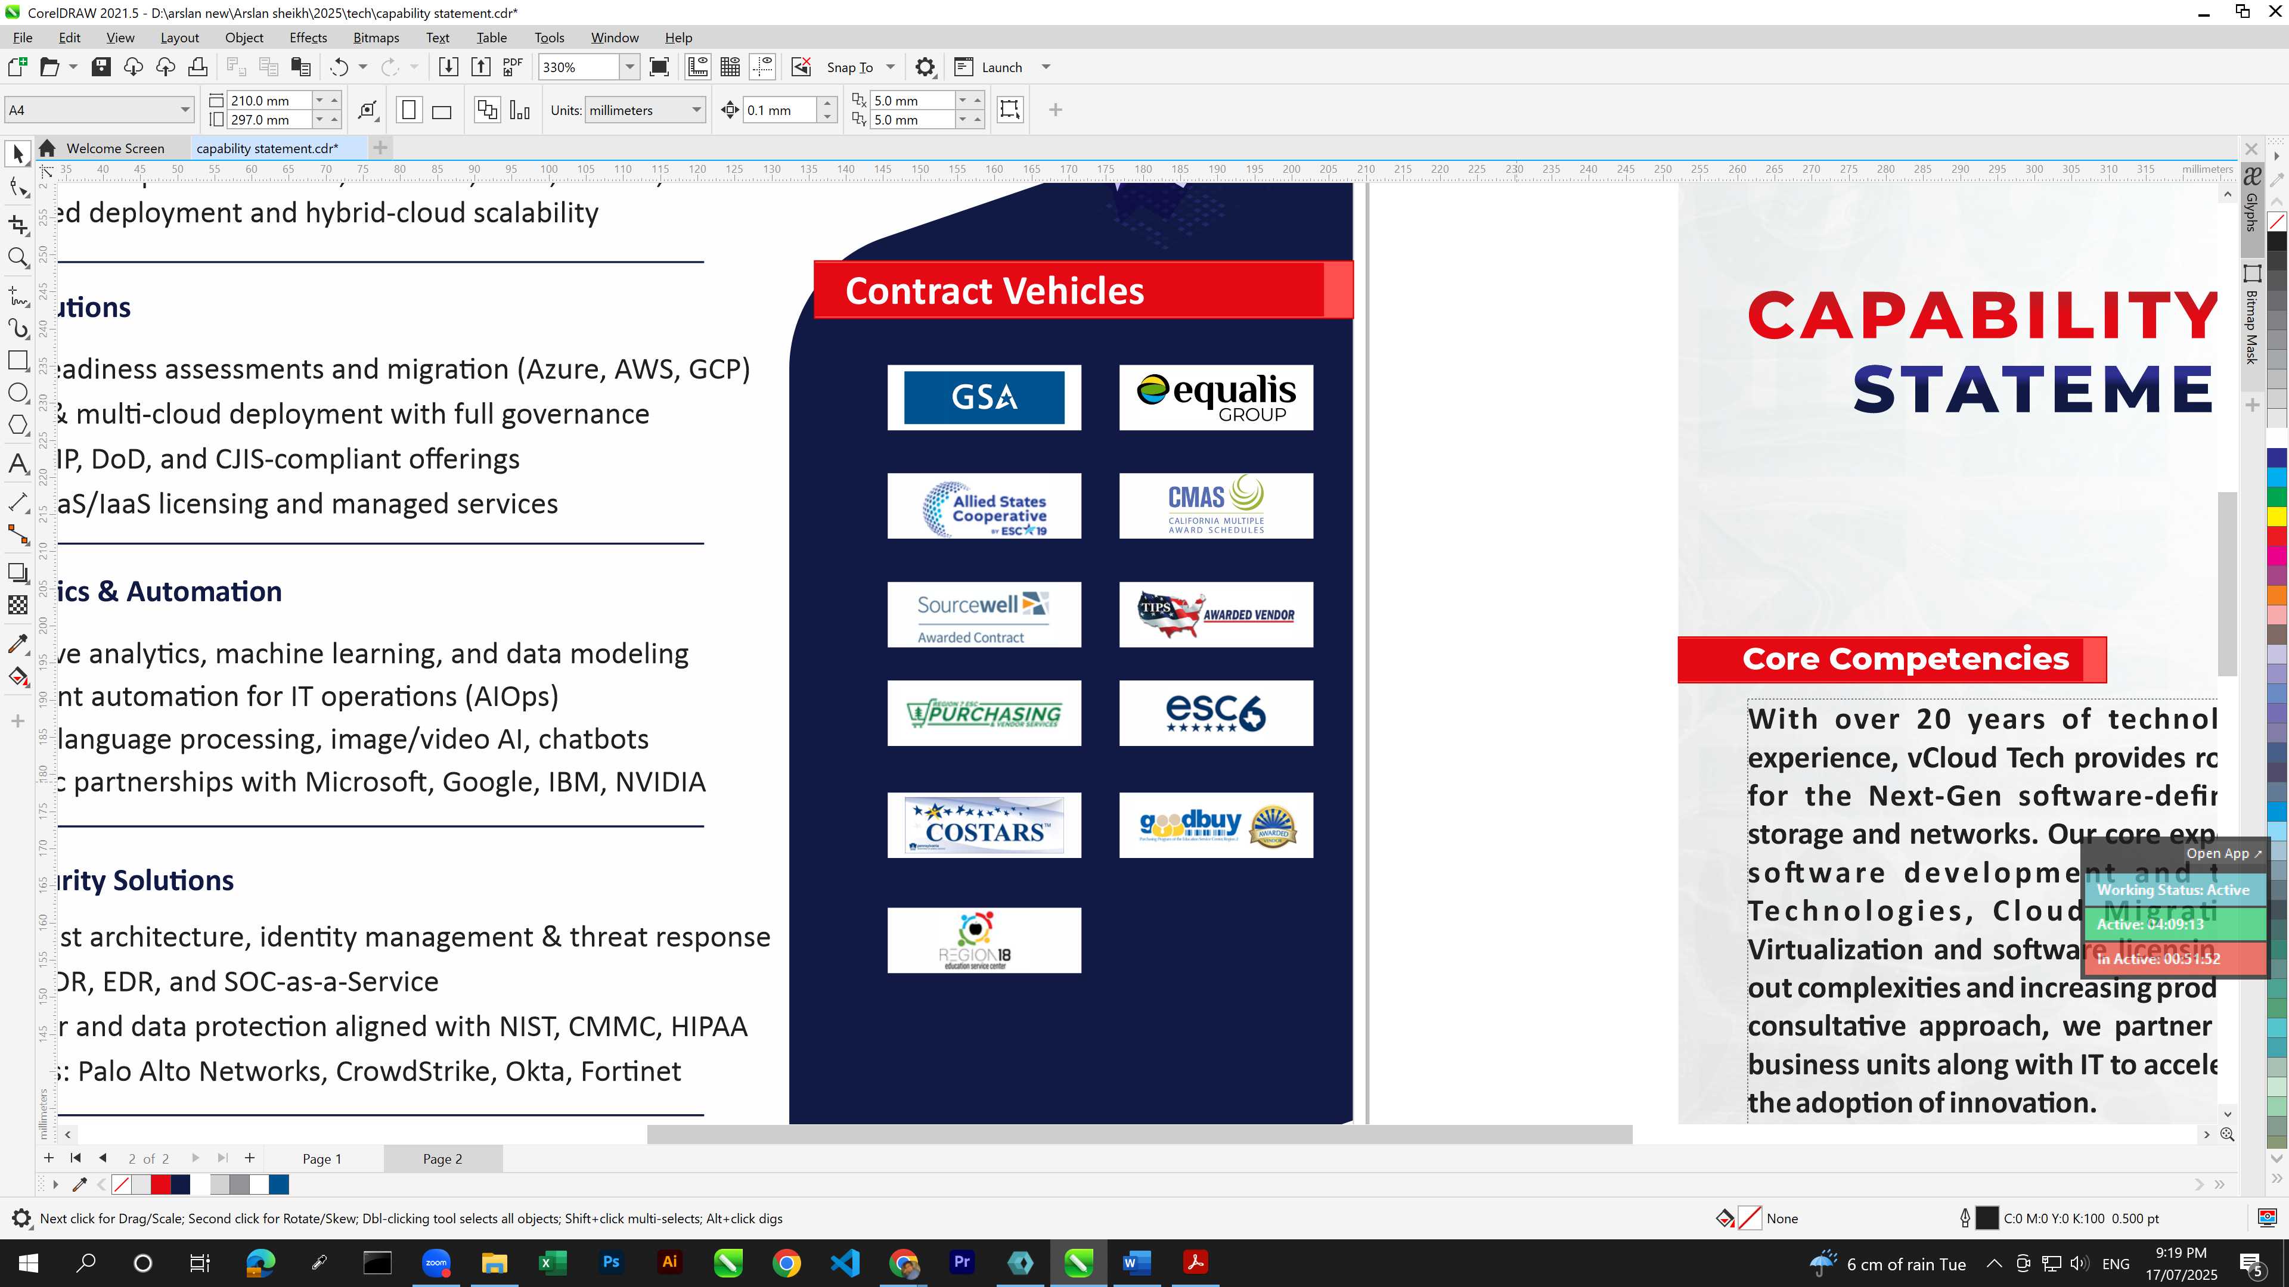Screen dimensions: 2289x1287
Task: Select the Pick tool in the toolbox
Action: click(x=18, y=154)
